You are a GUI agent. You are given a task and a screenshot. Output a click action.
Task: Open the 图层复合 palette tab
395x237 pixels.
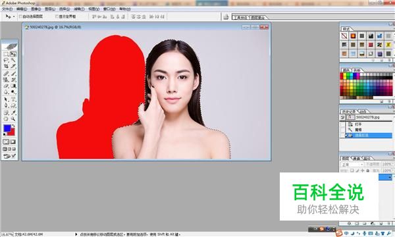tap(257, 18)
